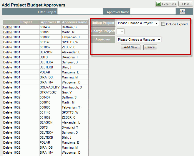Delete project 1001 approver Daffron, S

click(8, 27)
